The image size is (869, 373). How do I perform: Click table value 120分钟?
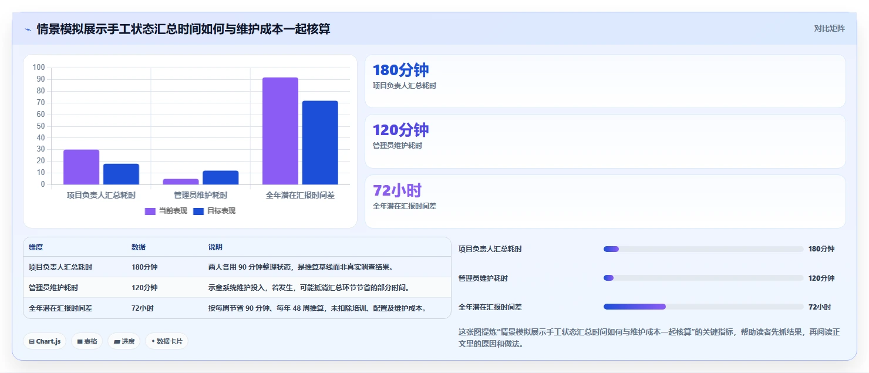coord(144,288)
